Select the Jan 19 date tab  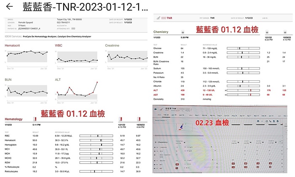point(174,115)
